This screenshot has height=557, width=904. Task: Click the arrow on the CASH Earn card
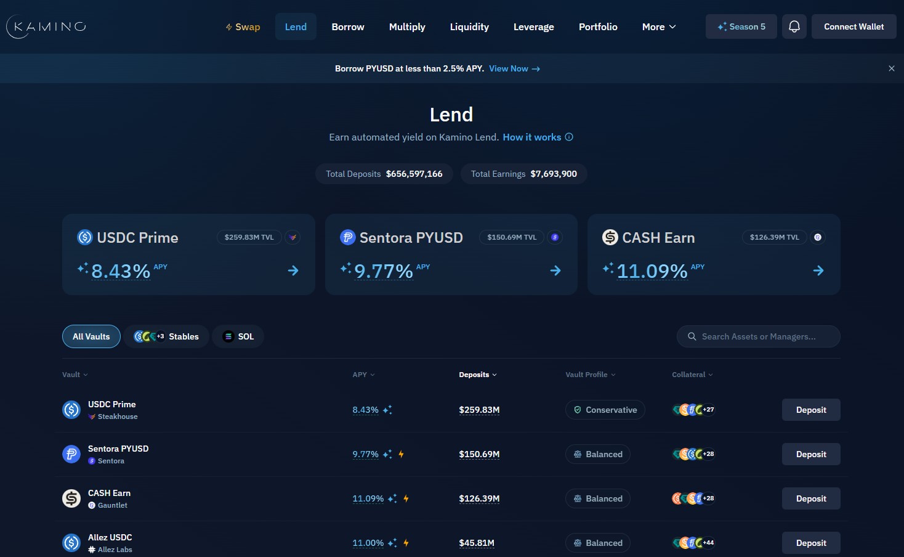coord(818,270)
